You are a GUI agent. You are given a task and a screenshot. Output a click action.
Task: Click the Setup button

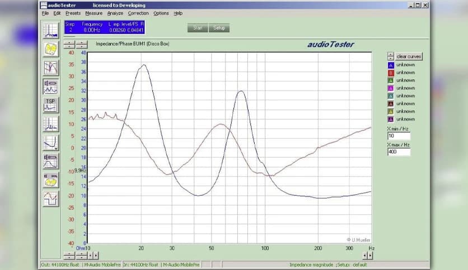pyautogui.click(x=219, y=28)
